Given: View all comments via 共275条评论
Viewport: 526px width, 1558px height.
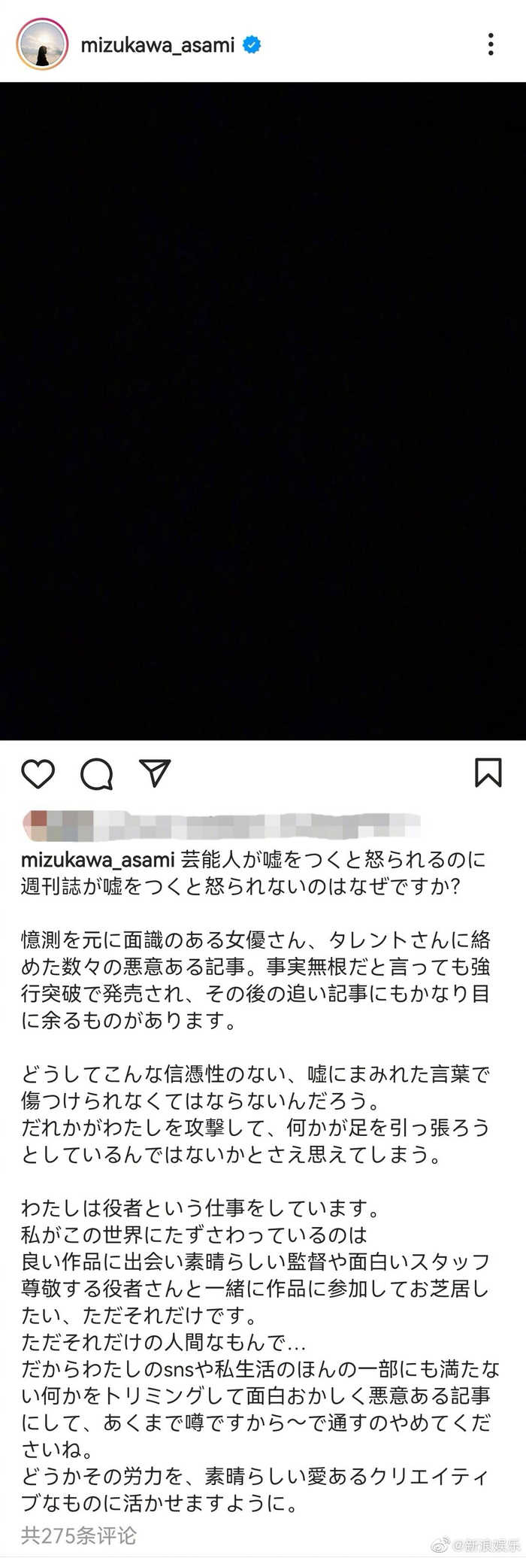Looking at the screenshot, I should (79, 1535).
